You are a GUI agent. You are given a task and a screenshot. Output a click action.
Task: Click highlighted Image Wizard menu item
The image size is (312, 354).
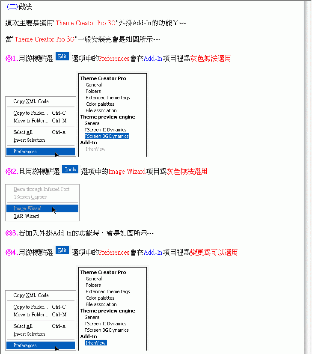pos(42,208)
